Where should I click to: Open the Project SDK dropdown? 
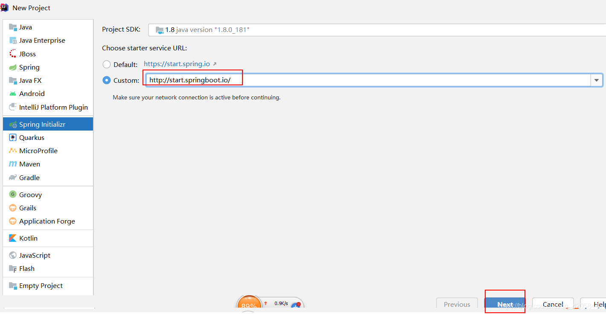tap(377, 30)
